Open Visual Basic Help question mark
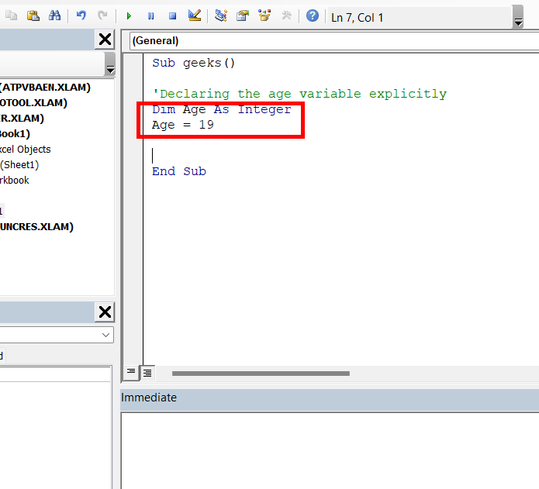This screenshot has width=539, height=489. pos(313,15)
